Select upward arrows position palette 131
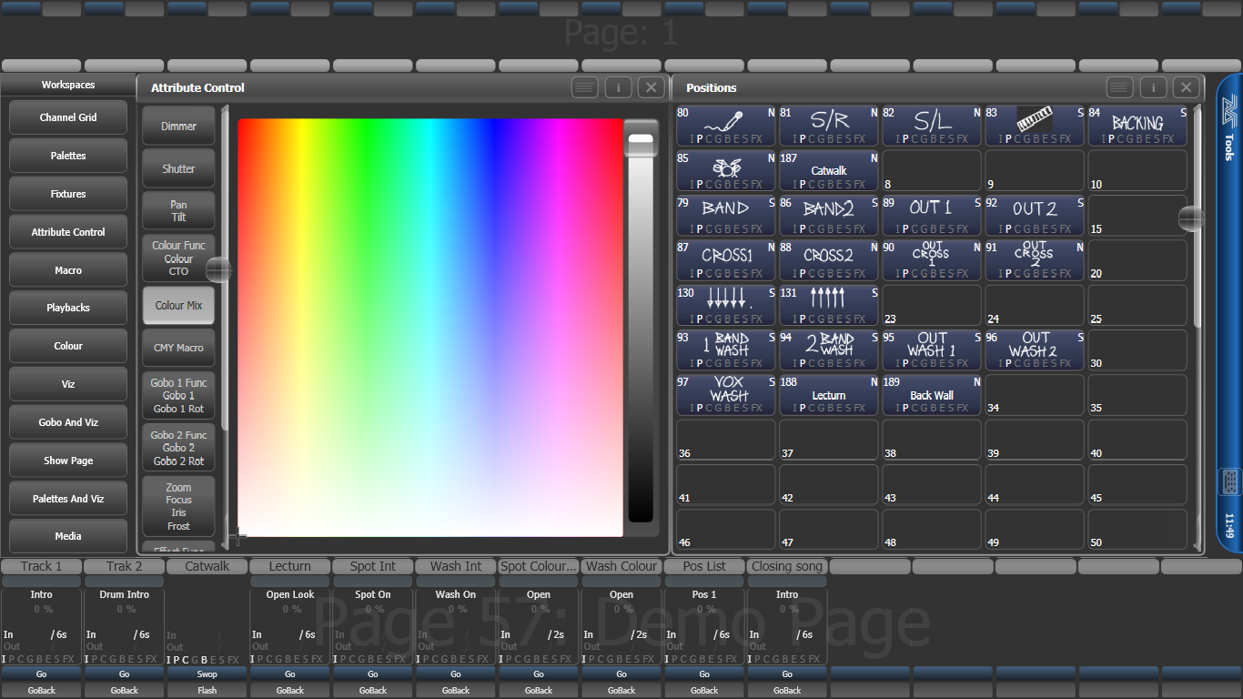Viewport: 1243px width, 699px height. 828,305
